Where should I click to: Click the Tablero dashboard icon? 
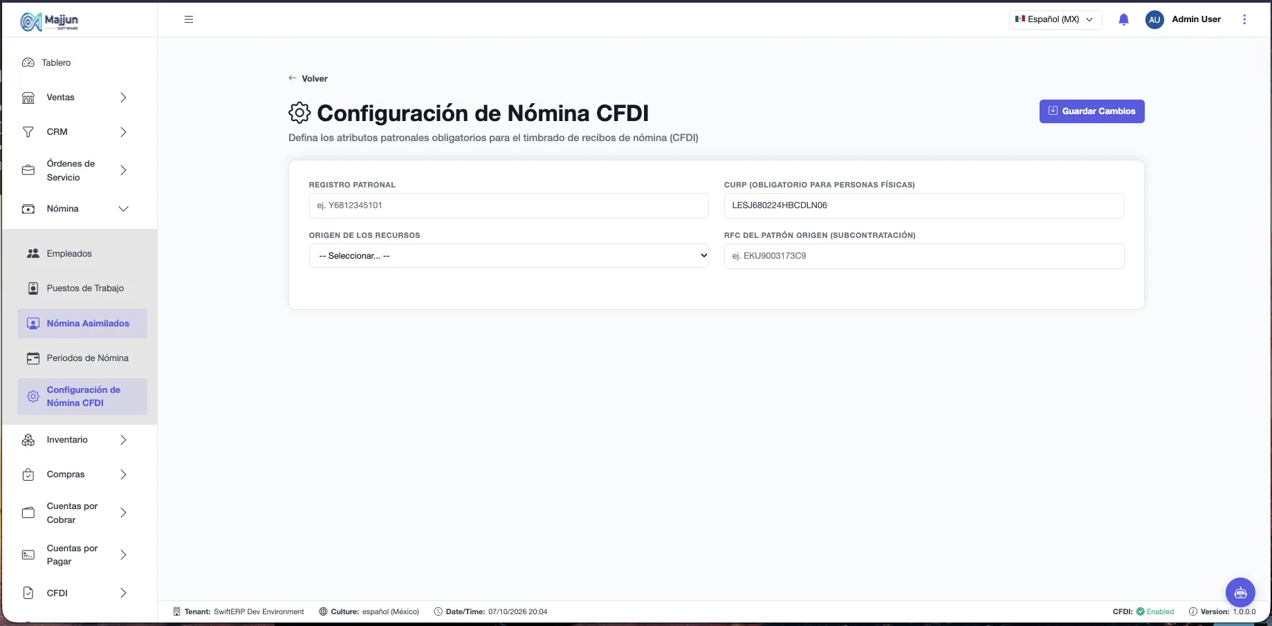point(28,63)
